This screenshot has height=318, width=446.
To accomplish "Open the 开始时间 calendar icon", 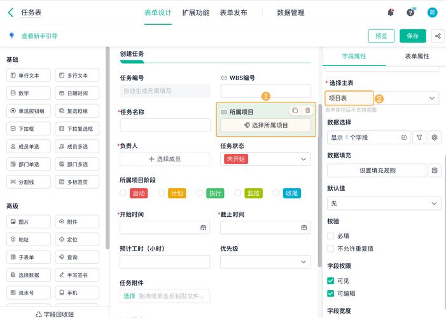I will [x=203, y=228].
